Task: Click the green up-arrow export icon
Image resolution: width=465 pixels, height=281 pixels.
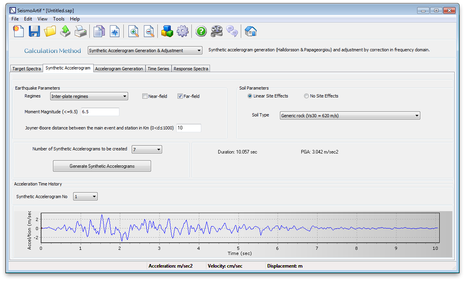Action: (65, 31)
